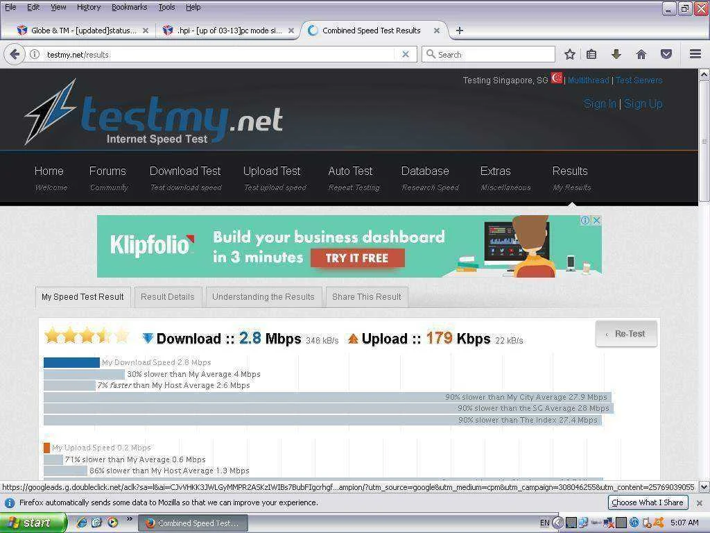Select Share This Result tab

[367, 297]
